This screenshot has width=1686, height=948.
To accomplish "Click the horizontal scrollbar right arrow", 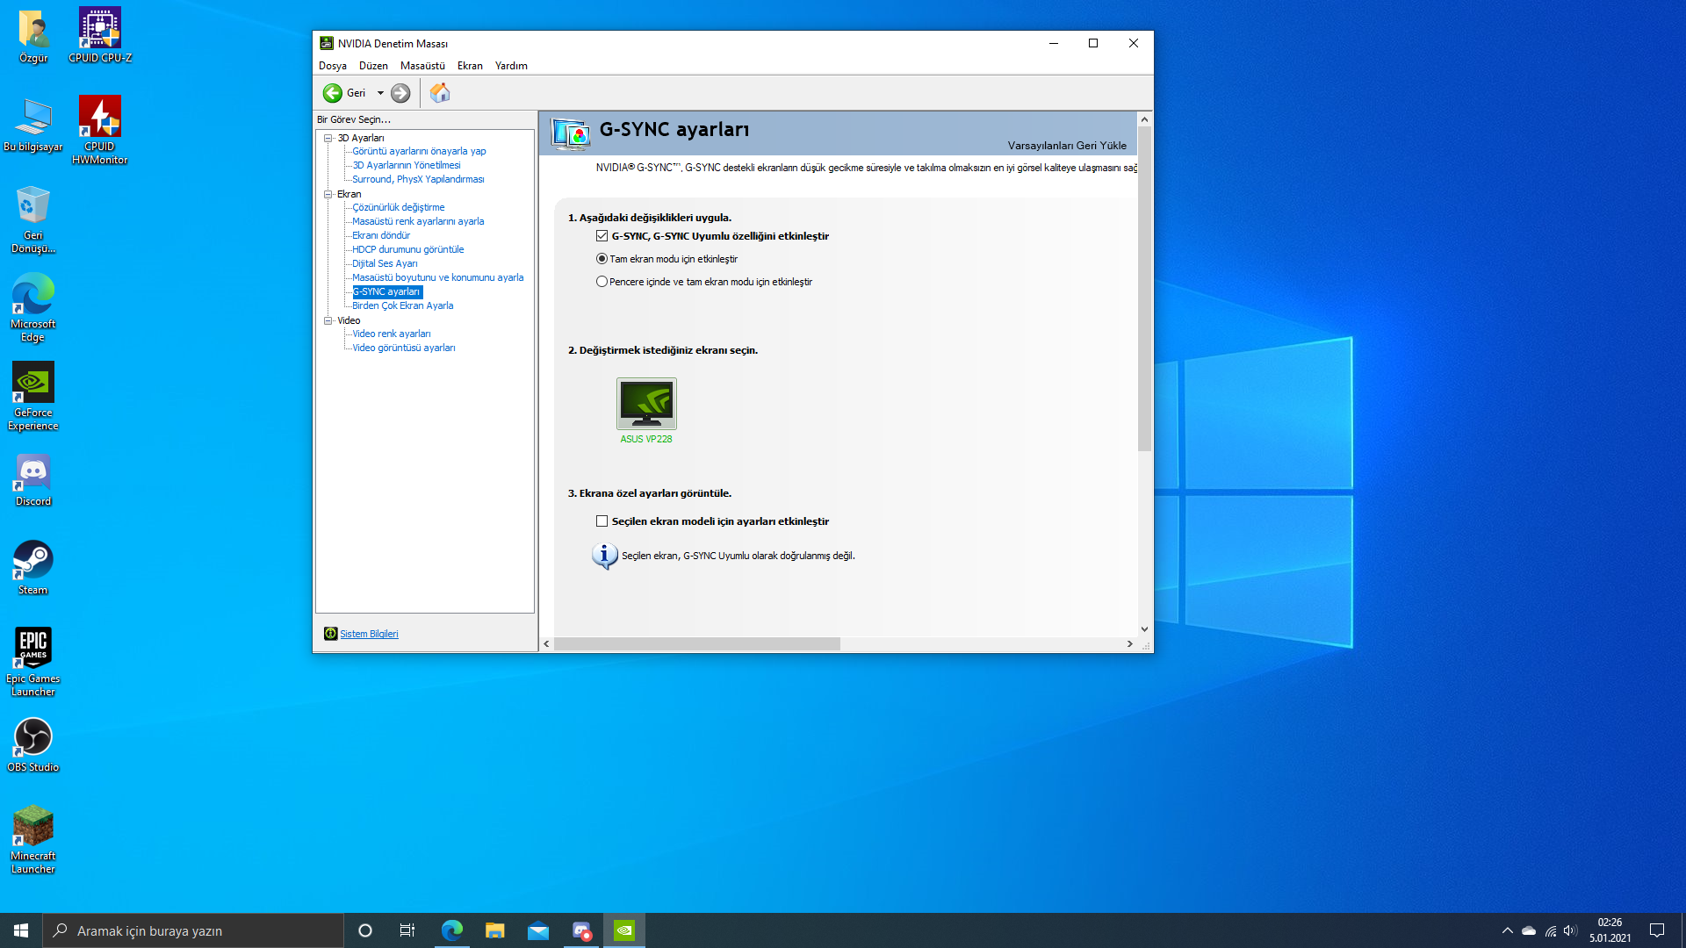I will coord(1129,644).
